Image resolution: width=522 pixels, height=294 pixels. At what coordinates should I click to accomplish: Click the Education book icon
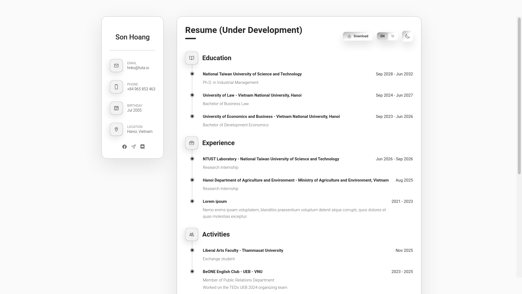pos(192,58)
